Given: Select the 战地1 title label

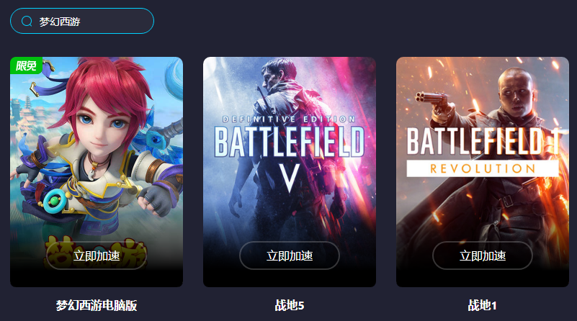Looking at the screenshot, I should point(483,305).
